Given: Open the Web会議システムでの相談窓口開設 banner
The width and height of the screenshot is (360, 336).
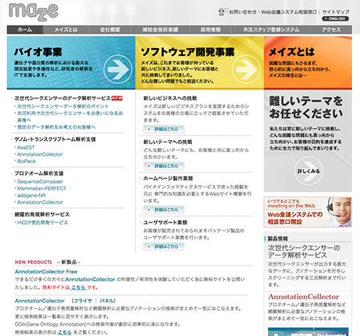Looking at the screenshot, I should pyautogui.click(x=308, y=212).
